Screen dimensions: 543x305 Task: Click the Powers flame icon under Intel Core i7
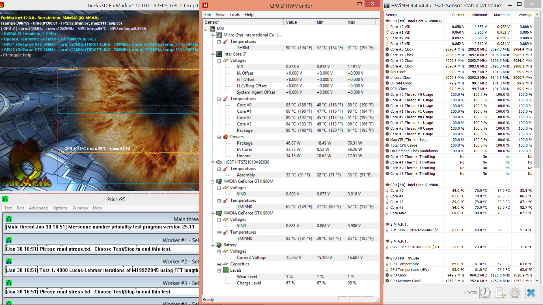tap(225, 137)
